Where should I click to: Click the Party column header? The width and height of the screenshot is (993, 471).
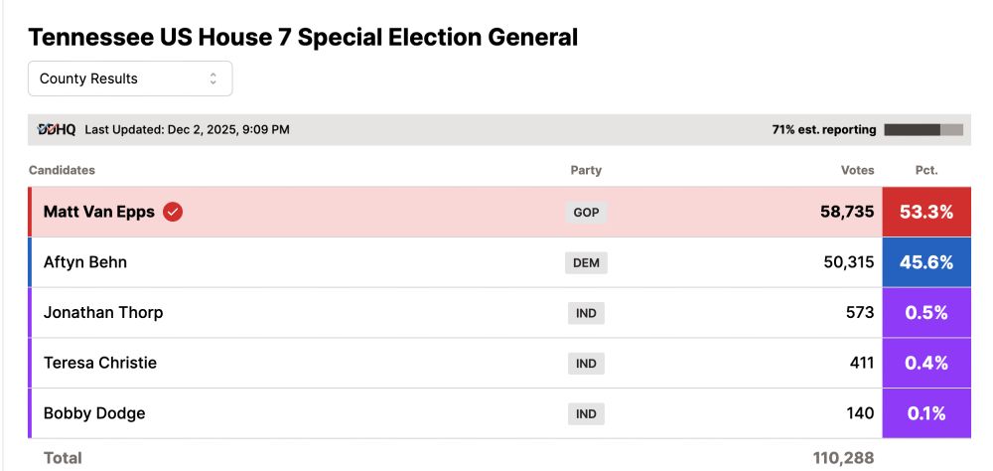pyautogui.click(x=586, y=170)
